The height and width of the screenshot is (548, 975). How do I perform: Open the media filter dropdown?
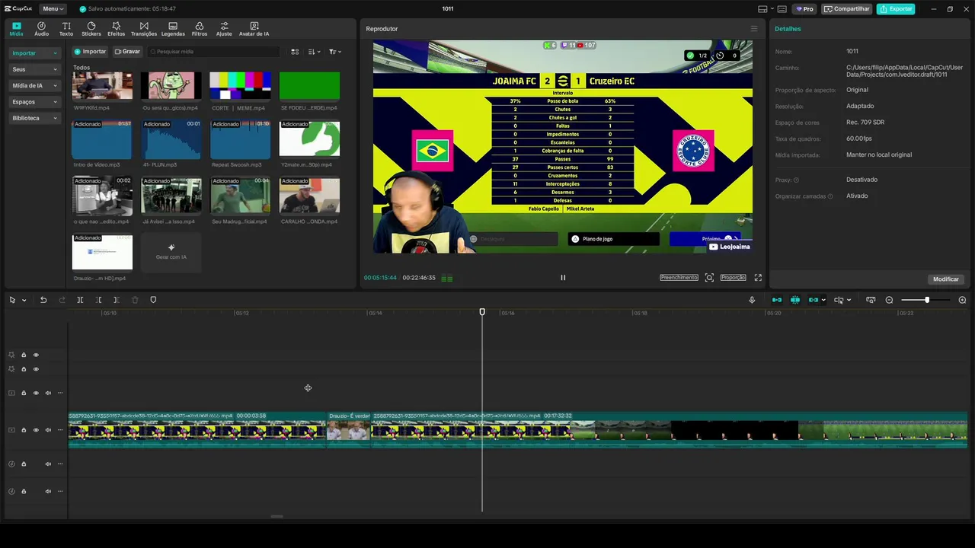pos(335,52)
